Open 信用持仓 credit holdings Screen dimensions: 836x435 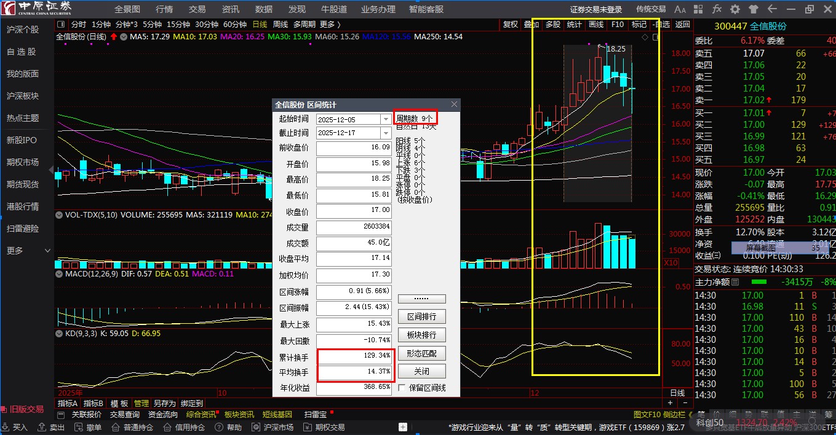(185, 427)
